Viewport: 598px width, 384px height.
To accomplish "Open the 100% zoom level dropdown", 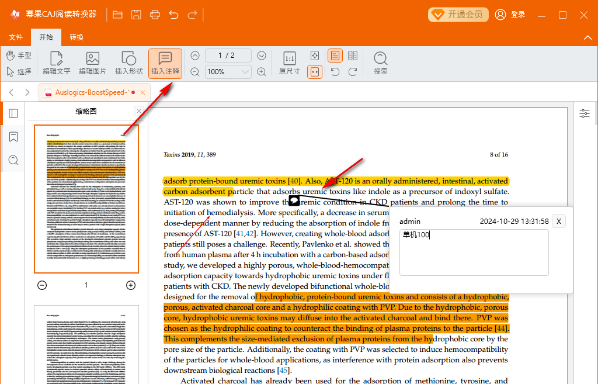I will pos(245,72).
